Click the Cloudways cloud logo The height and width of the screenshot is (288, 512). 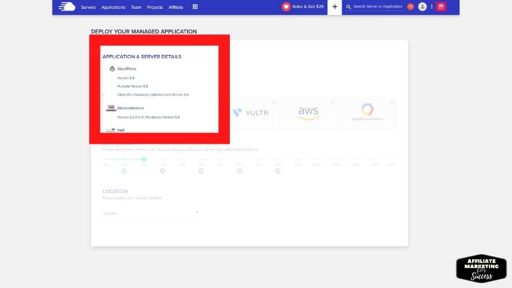click(x=67, y=6)
